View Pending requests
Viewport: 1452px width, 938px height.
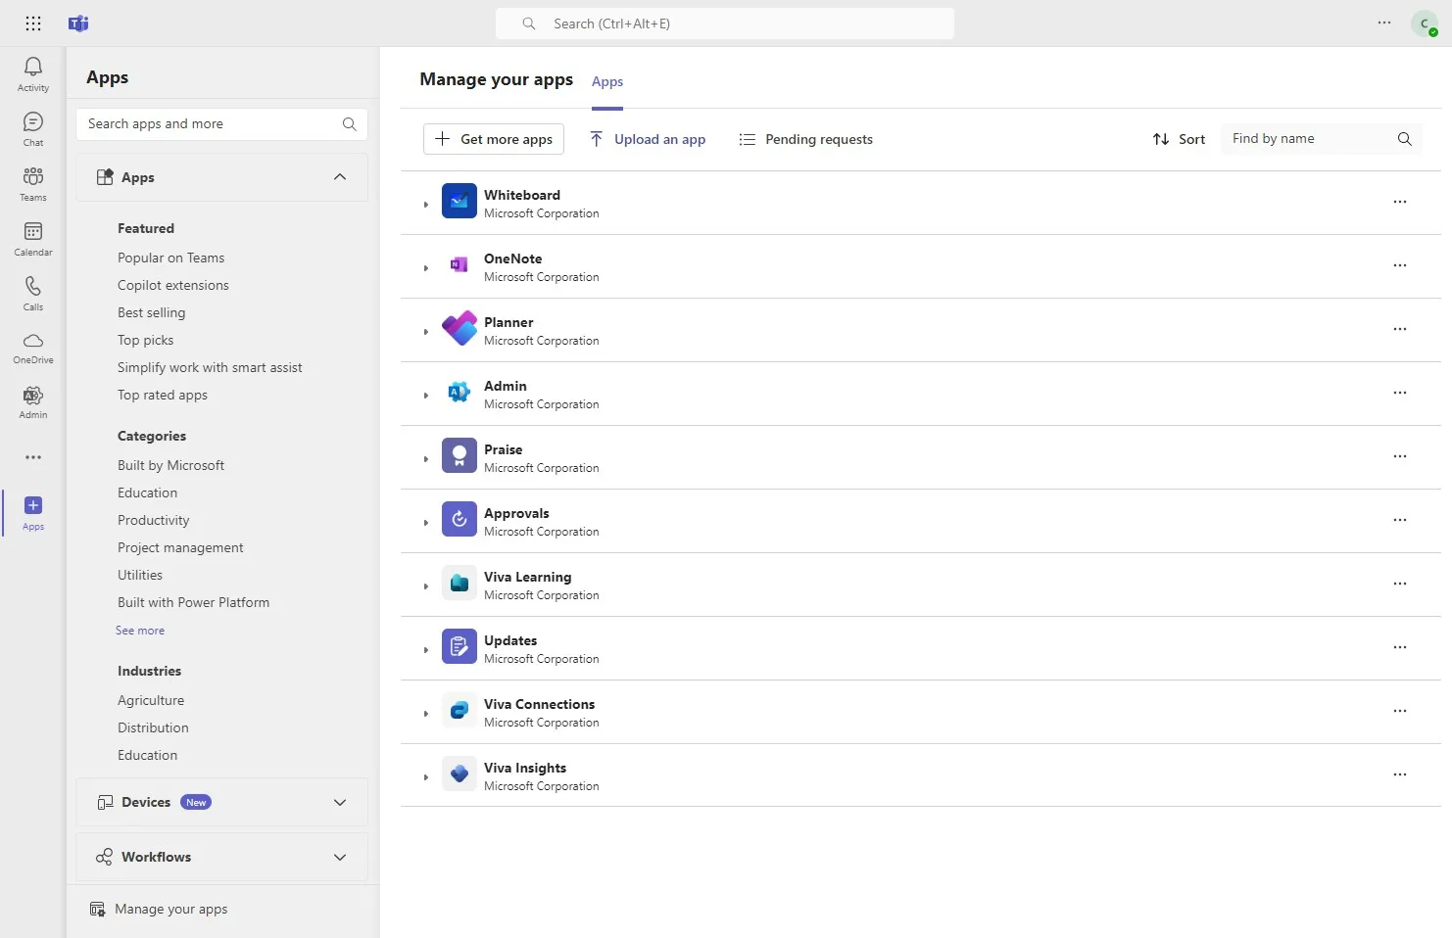(x=805, y=139)
